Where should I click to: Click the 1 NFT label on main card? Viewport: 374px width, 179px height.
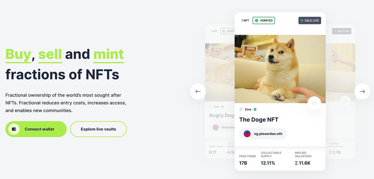(x=245, y=21)
